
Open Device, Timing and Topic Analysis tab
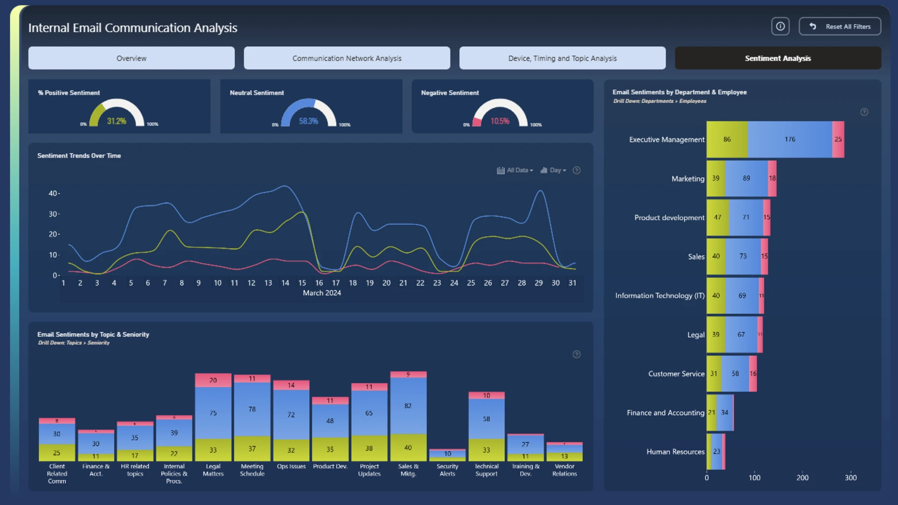click(x=563, y=58)
